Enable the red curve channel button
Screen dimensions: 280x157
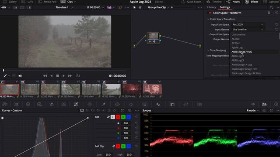click(118, 117)
